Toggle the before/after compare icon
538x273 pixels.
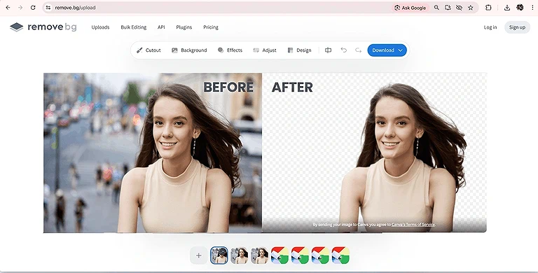pyautogui.click(x=328, y=50)
